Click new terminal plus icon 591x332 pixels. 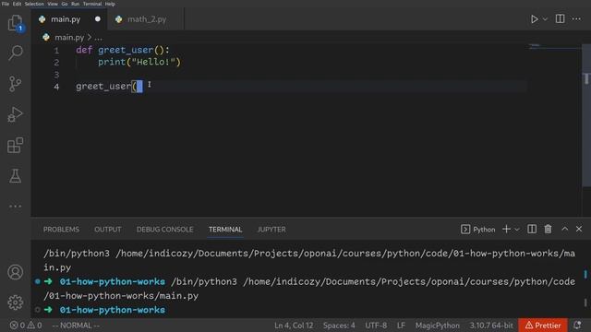tap(506, 229)
